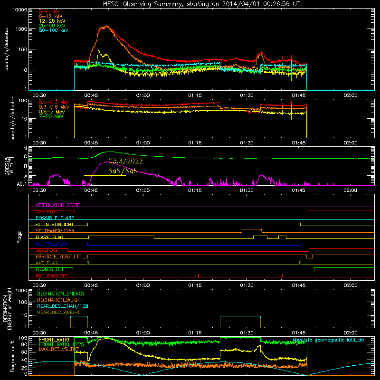This screenshot has width=380, height=380.
Task: Click the 0.3-0.8 MeV legend label
Action: pyautogui.click(x=54, y=107)
